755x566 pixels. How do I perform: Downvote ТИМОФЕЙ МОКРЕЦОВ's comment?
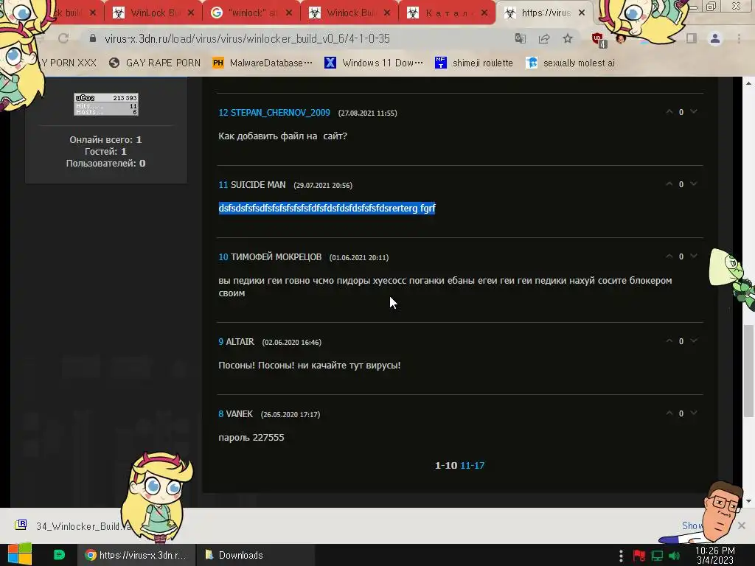coord(693,256)
